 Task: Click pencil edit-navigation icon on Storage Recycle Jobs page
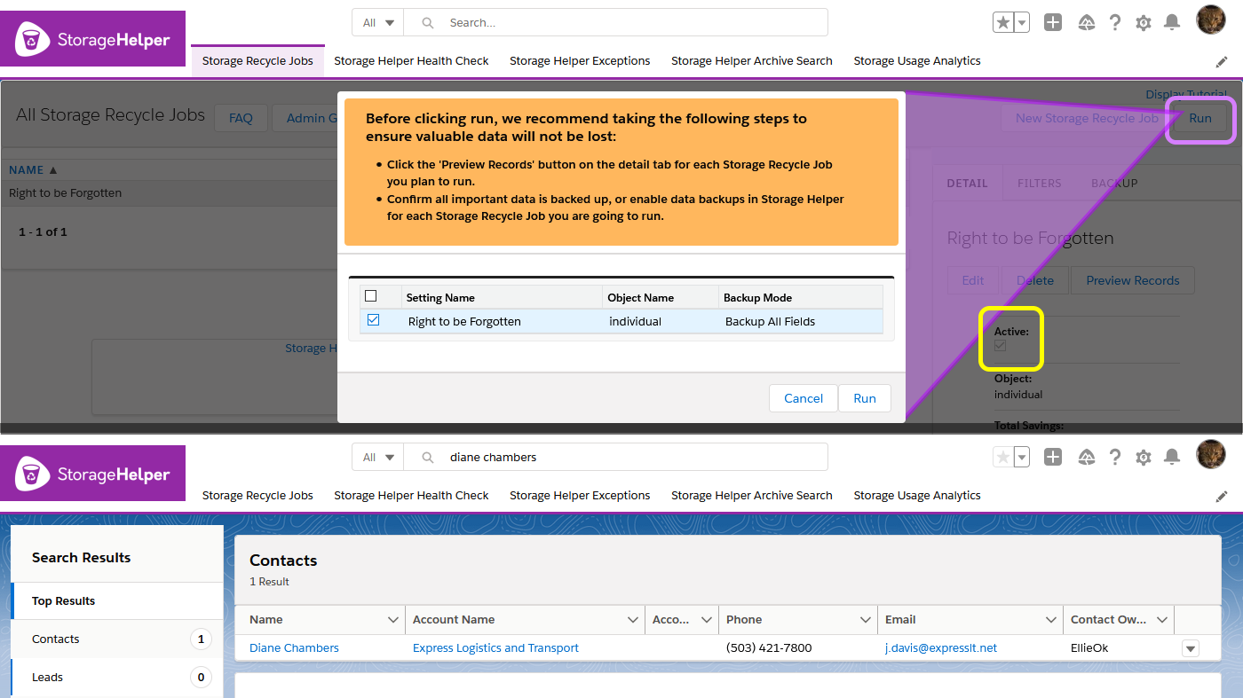pyautogui.click(x=1222, y=62)
